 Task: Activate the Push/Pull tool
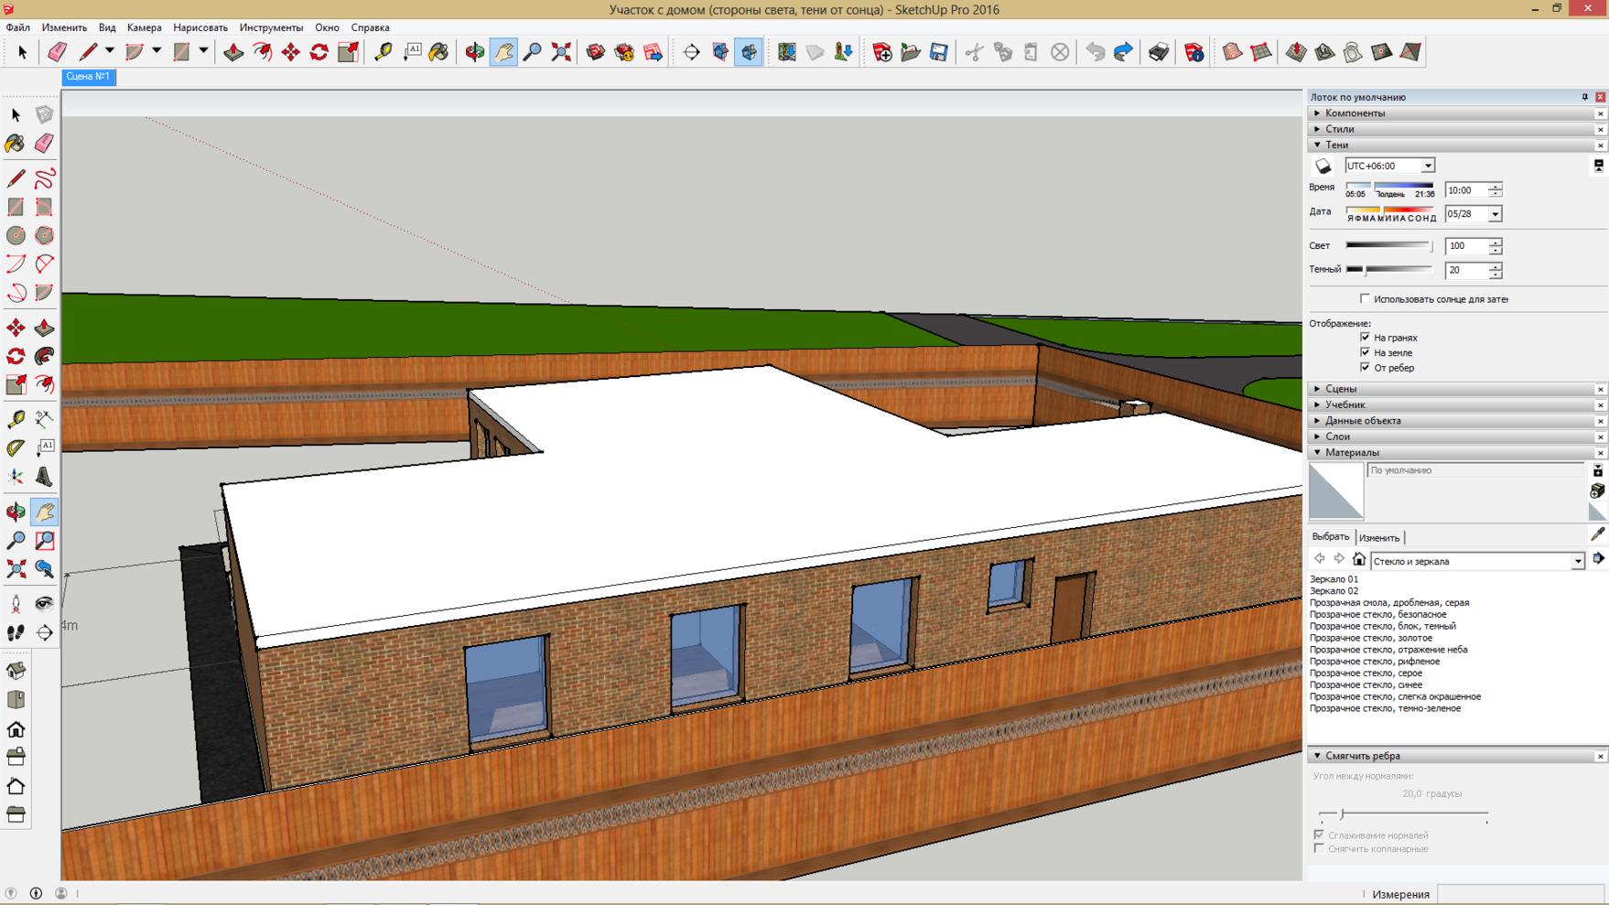coord(44,328)
